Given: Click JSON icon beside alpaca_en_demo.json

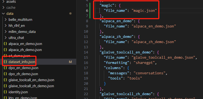Looking at the screenshot, I should 5,44.
